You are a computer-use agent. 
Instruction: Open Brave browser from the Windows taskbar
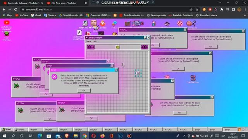click(x=67, y=136)
